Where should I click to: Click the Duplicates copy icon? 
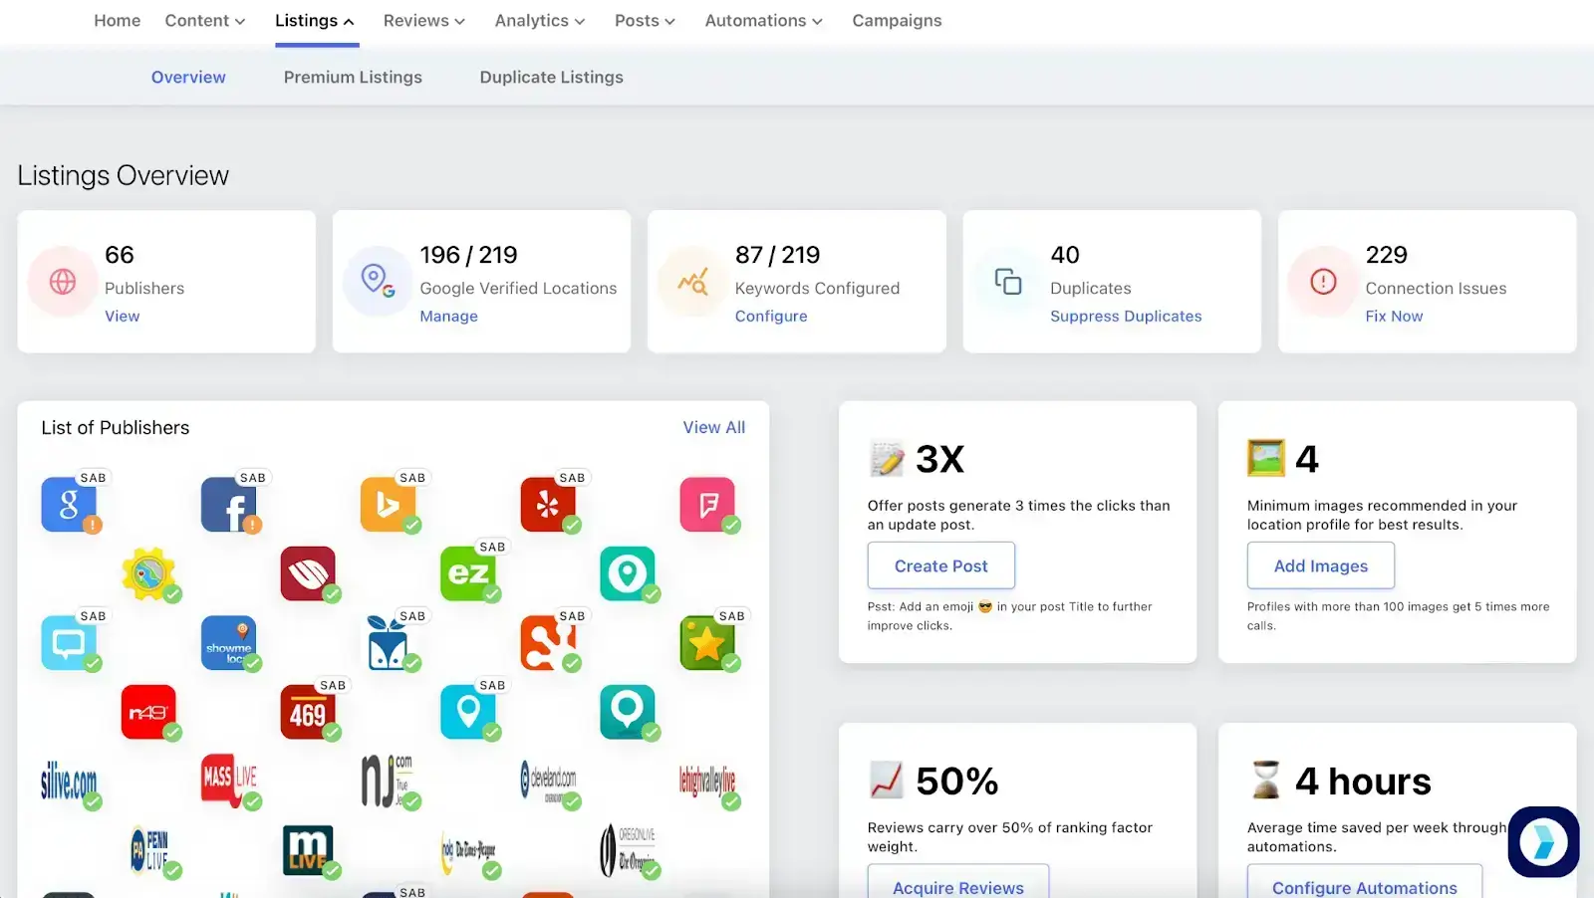1008,282
